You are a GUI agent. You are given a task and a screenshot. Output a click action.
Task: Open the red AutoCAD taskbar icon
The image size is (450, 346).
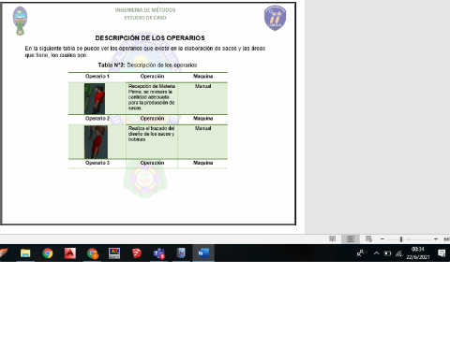coord(70,253)
